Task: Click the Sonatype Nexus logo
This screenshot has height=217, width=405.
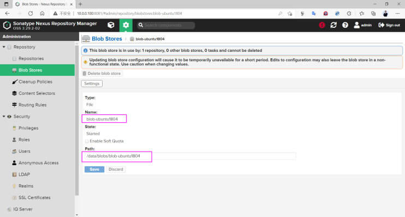Action: (x=7, y=25)
